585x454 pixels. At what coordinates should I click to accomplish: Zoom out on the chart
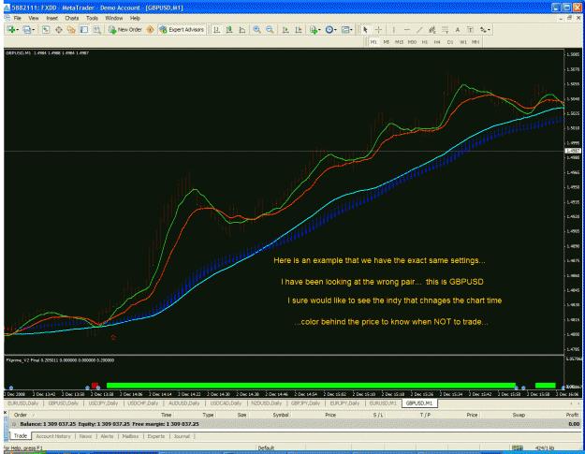pos(270,29)
